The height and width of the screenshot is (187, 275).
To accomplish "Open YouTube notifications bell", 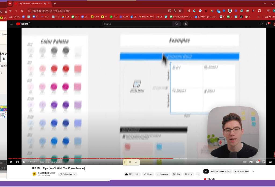I will tap(267, 24).
